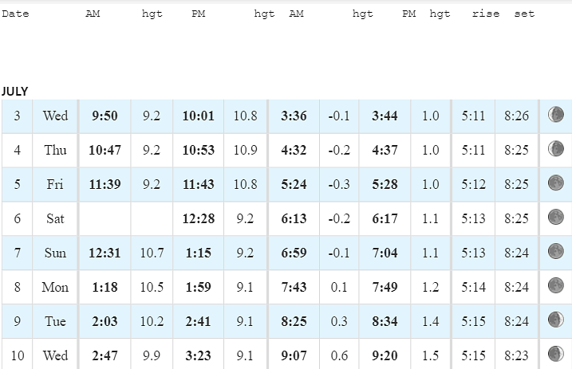This screenshot has height=369, width=572.
Task: Click the moon phase icon for July 6
Action: [555, 217]
